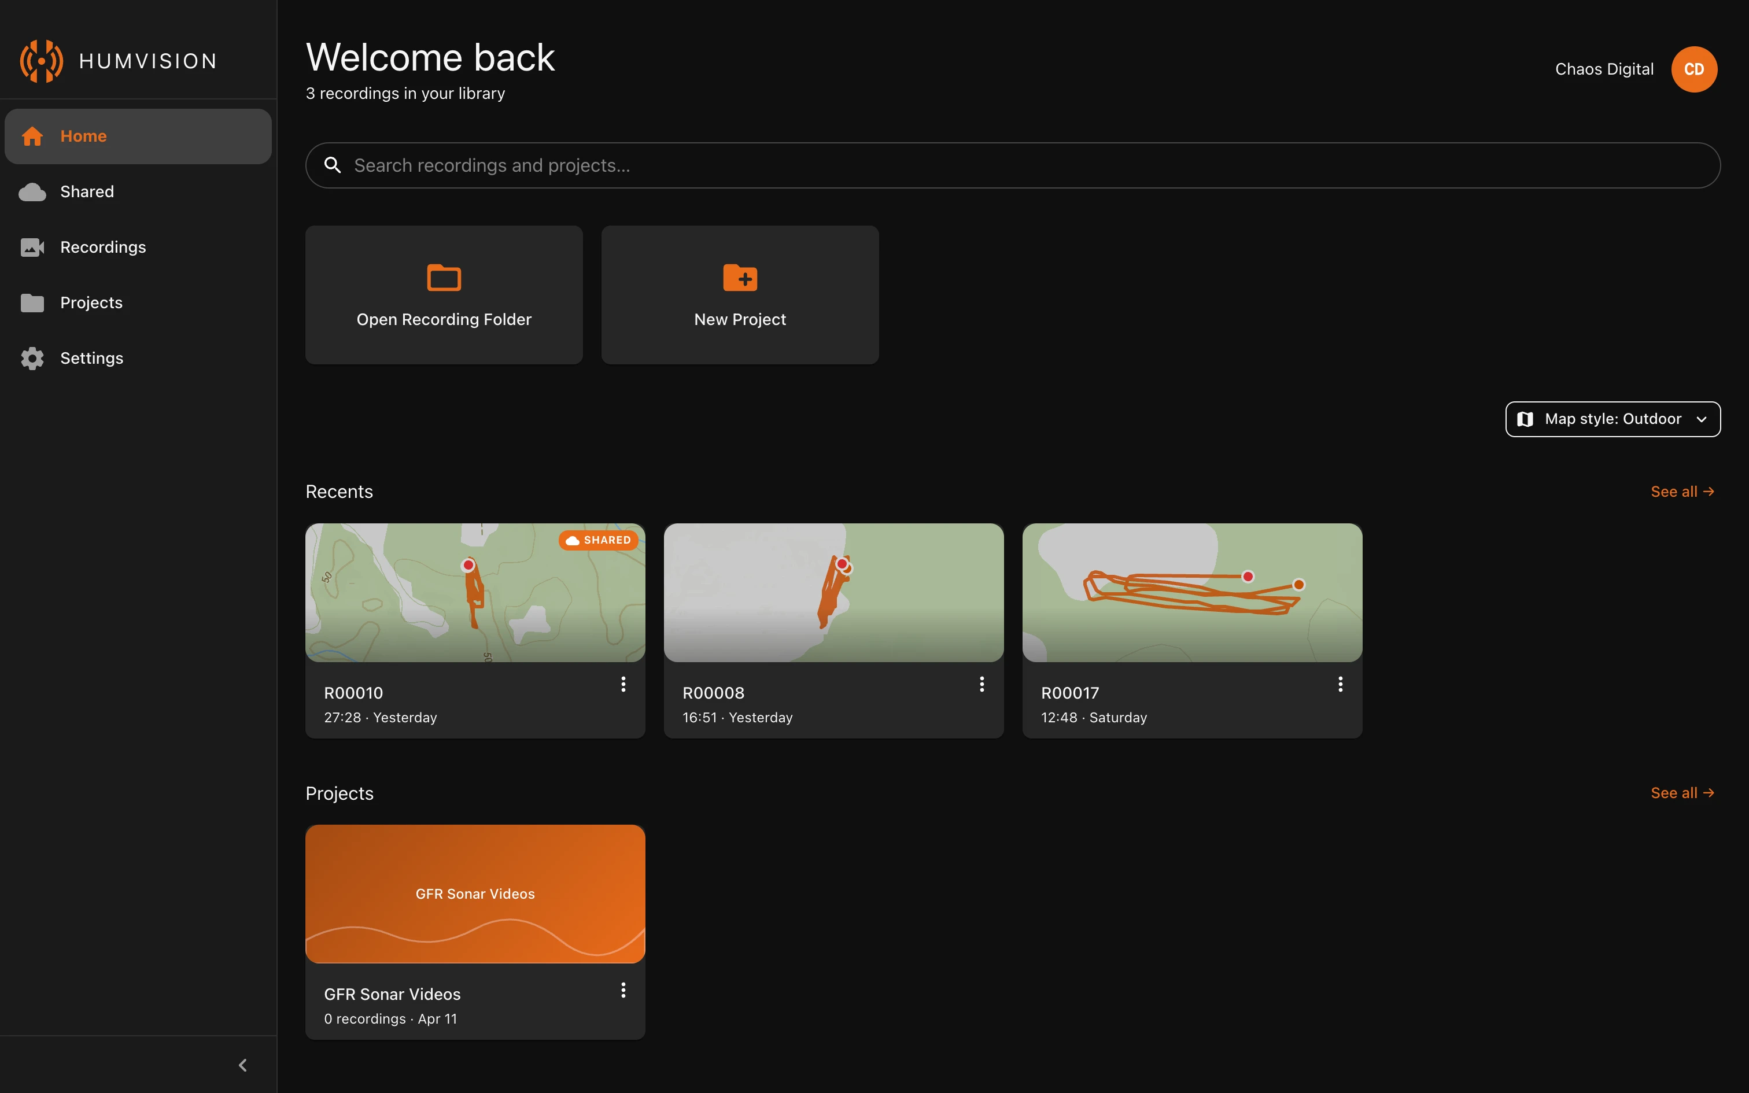Viewport: 1749px width, 1093px height.
Task: Open the GFR Sonar Videos project thumbnail
Action: 475,894
